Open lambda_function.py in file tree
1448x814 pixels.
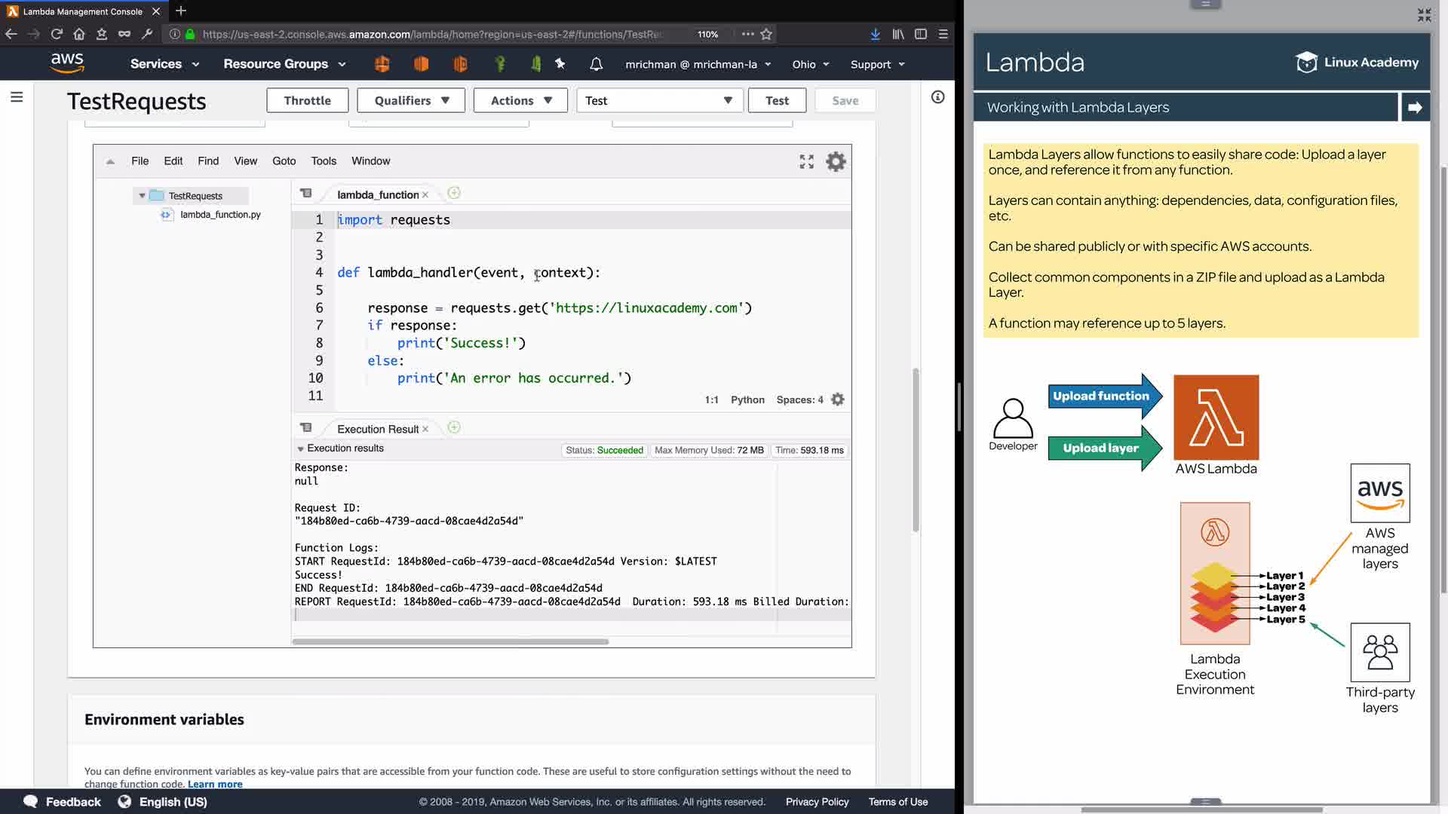pos(220,215)
